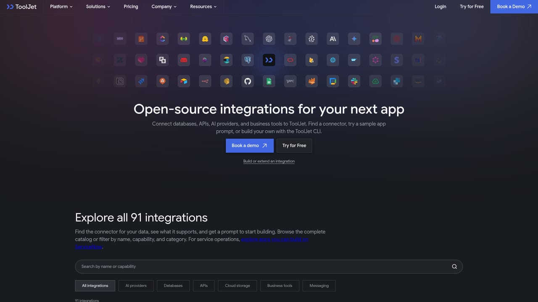Viewport: 538px width, 302px height.
Task: Select the highlighted ToolJet icon in the grid
Action: [269, 60]
